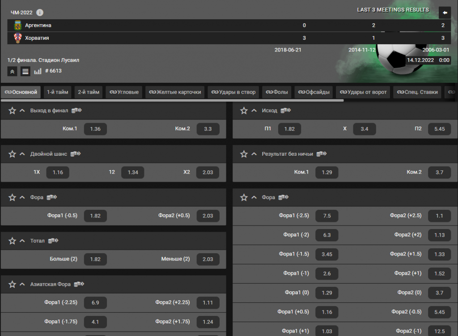The width and height of the screenshot is (458, 336).
Task: Click the horizontal scrollbar under the tabs
Action: (x=172, y=100)
